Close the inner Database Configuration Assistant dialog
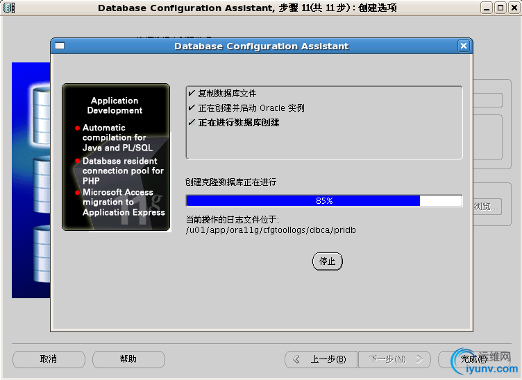Screen dimensions: 522x380 pos(464,46)
